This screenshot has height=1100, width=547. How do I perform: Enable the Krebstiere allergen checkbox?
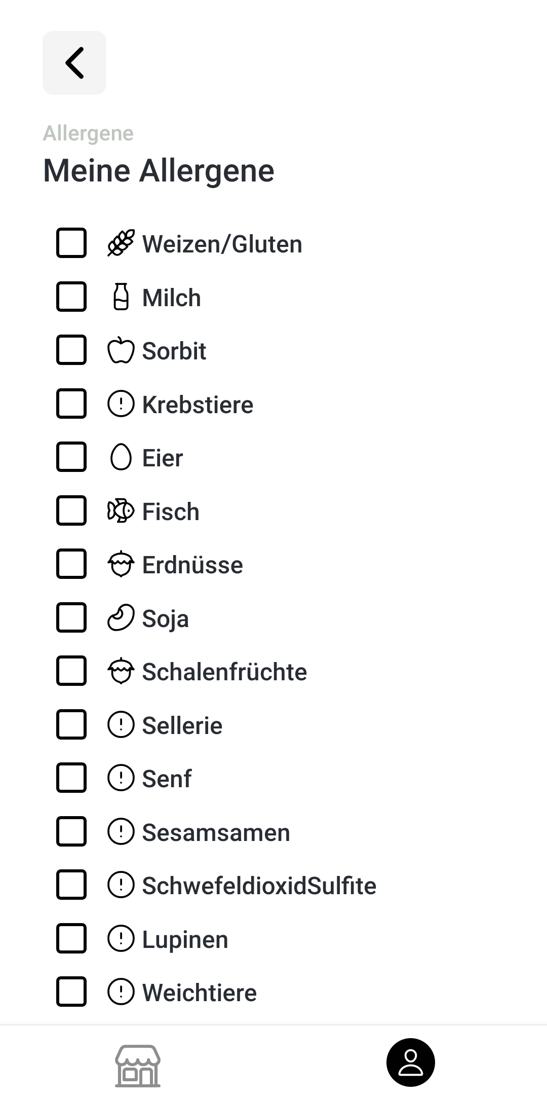click(71, 404)
